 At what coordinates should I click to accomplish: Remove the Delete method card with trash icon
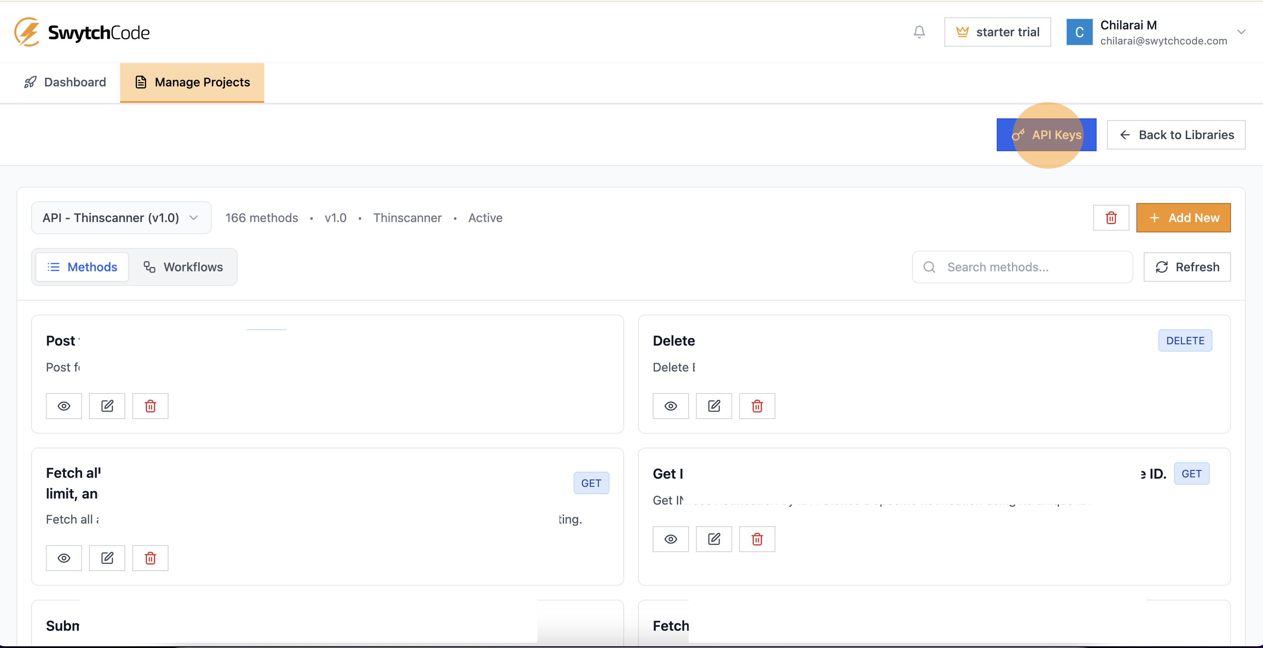tap(757, 406)
